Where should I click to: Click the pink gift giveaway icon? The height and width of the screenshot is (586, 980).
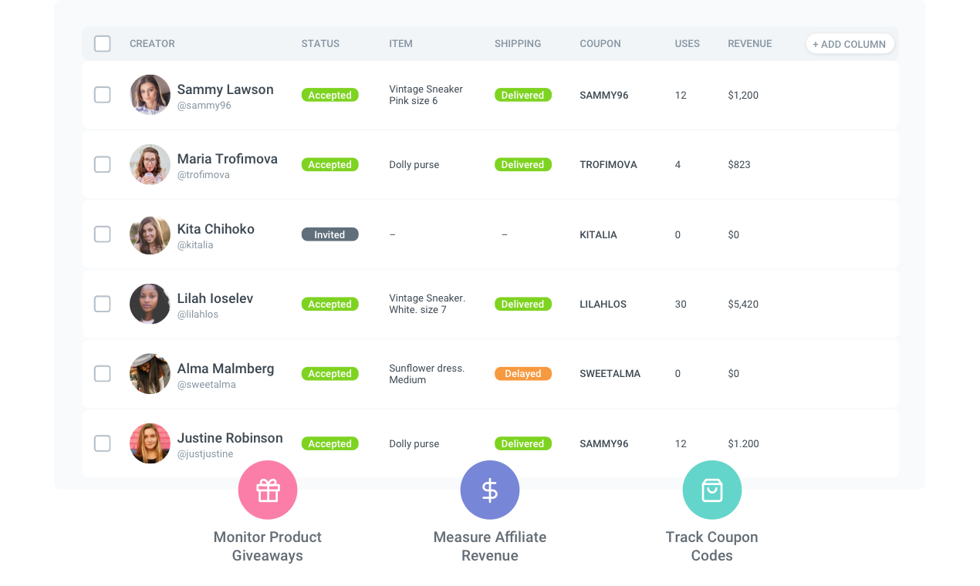[x=268, y=490]
